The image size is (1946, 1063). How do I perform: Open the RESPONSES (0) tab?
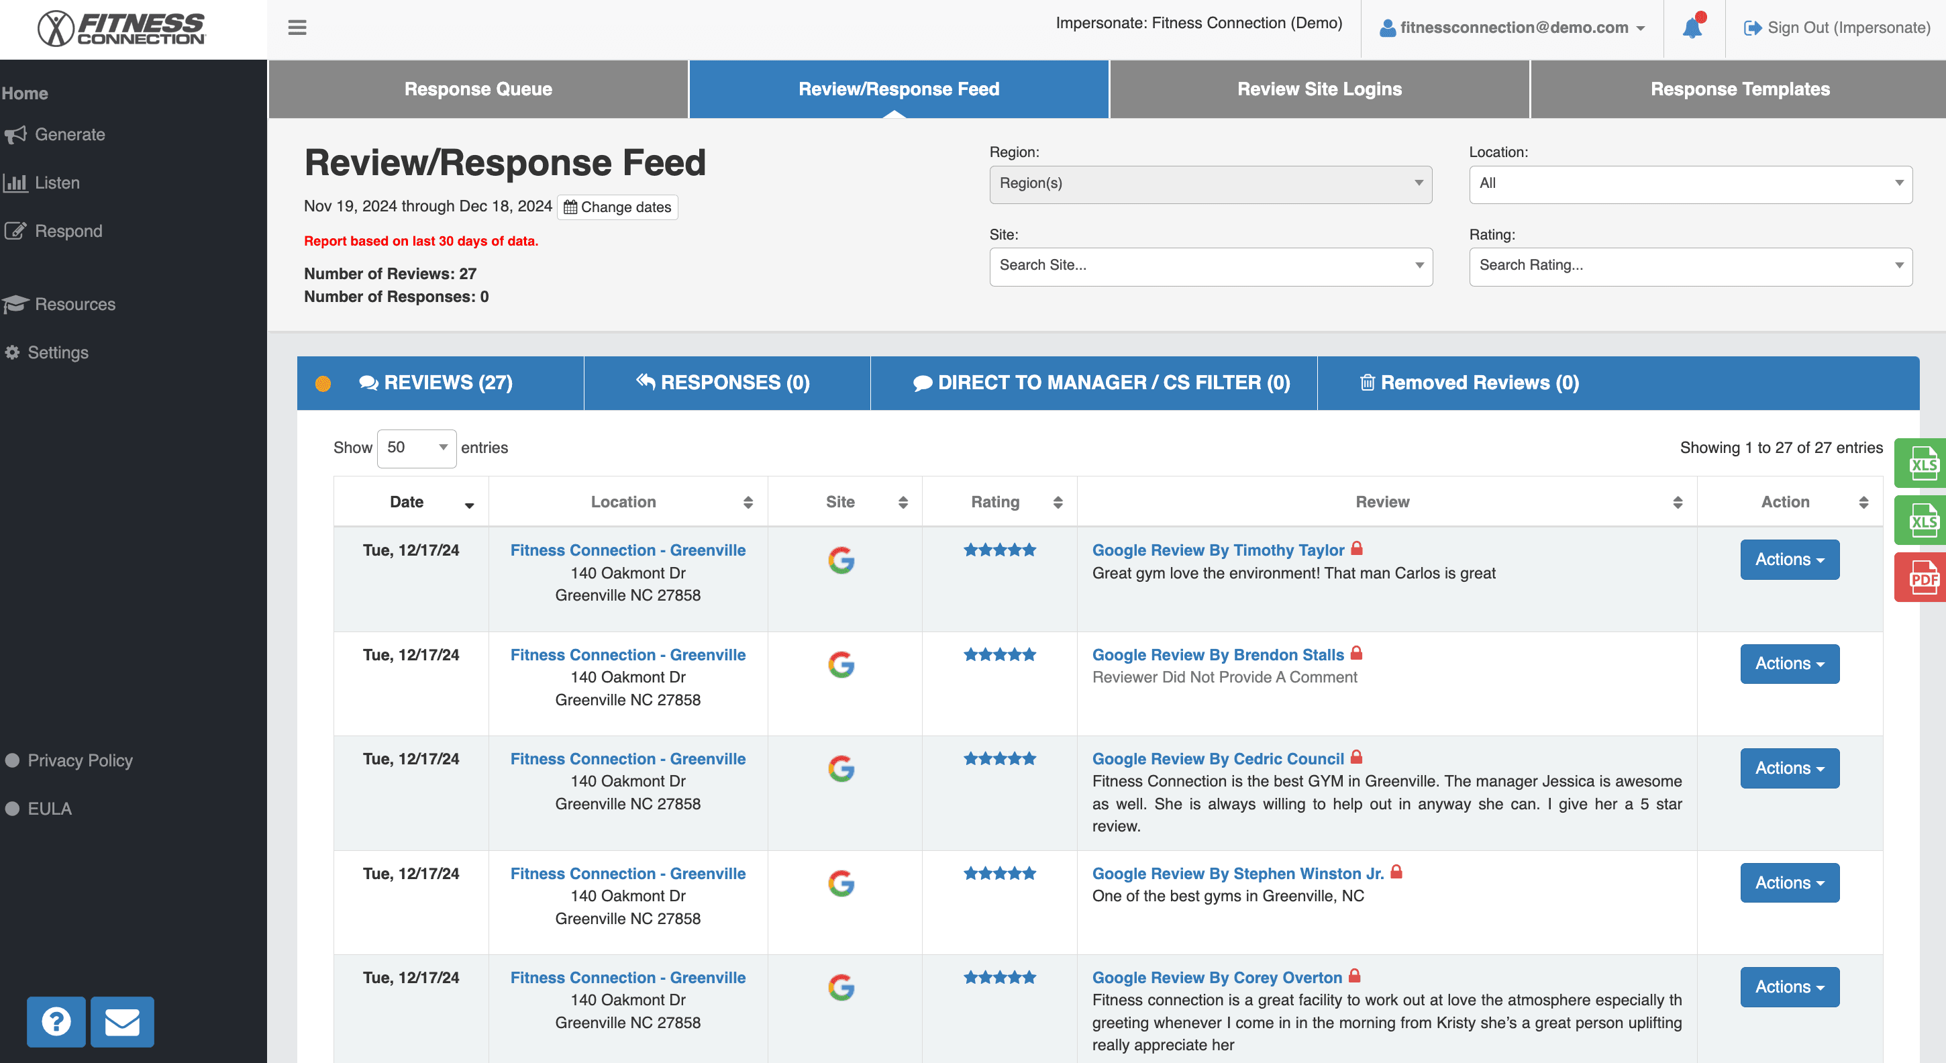click(x=726, y=383)
